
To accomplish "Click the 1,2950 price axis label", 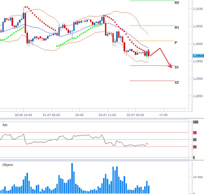I will [x=198, y=61].
